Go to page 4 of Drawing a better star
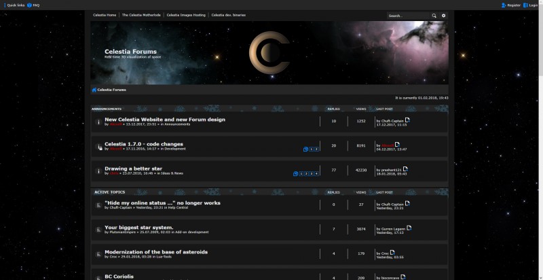This screenshot has width=543, height=280. pyautogui.click(x=316, y=174)
